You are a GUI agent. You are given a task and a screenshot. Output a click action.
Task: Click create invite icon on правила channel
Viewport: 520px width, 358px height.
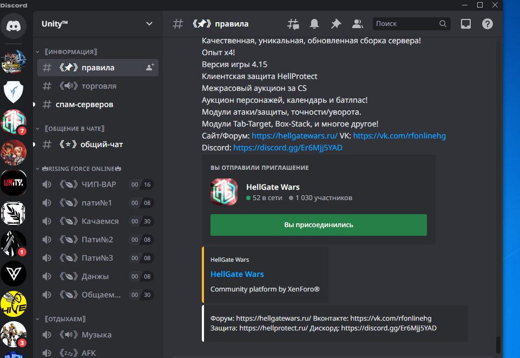(150, 67)
